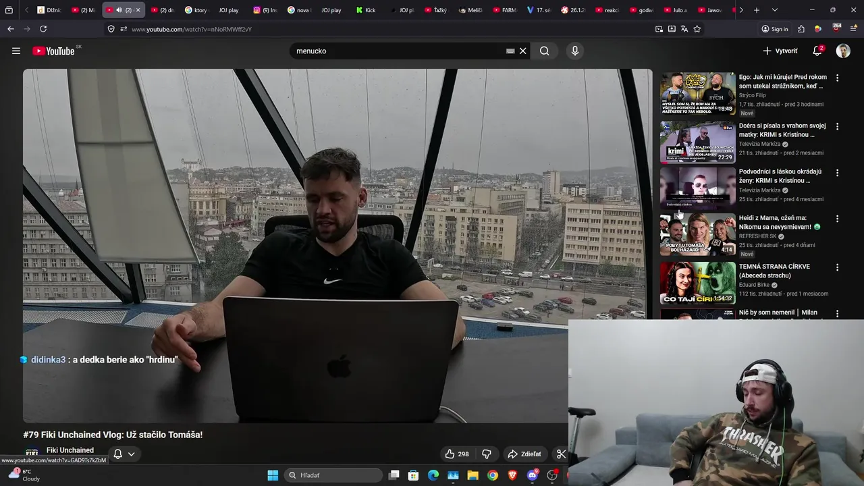Image resolution: width=864 pixels, height=486 pixels.
Task: Open the YouTube notifications bell
Action: 817,51
